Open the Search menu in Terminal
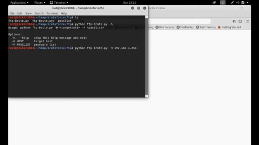 39,13
